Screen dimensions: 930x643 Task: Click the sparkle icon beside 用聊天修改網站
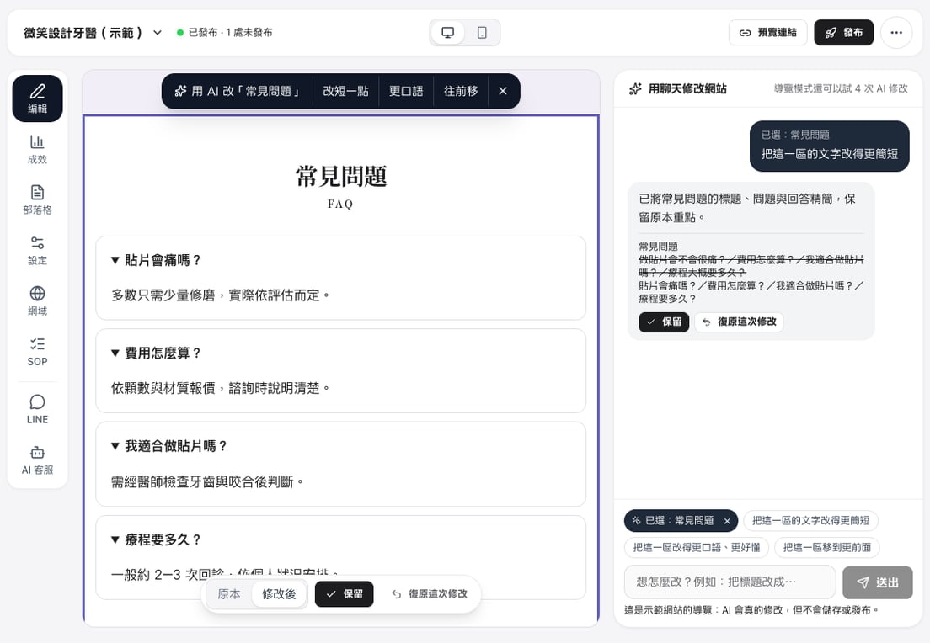click(x=635, y=89)
